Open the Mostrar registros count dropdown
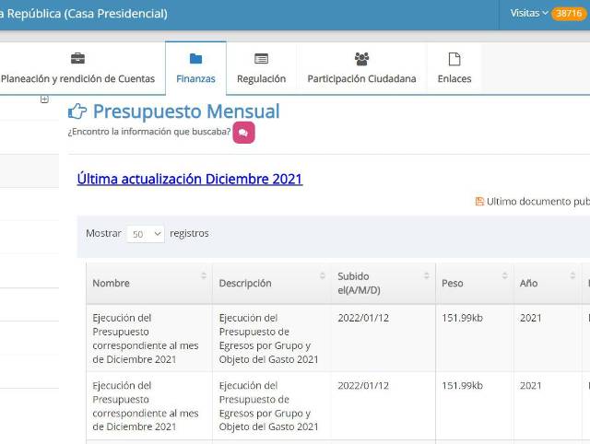590x444 pixels. tap(145, 234)
